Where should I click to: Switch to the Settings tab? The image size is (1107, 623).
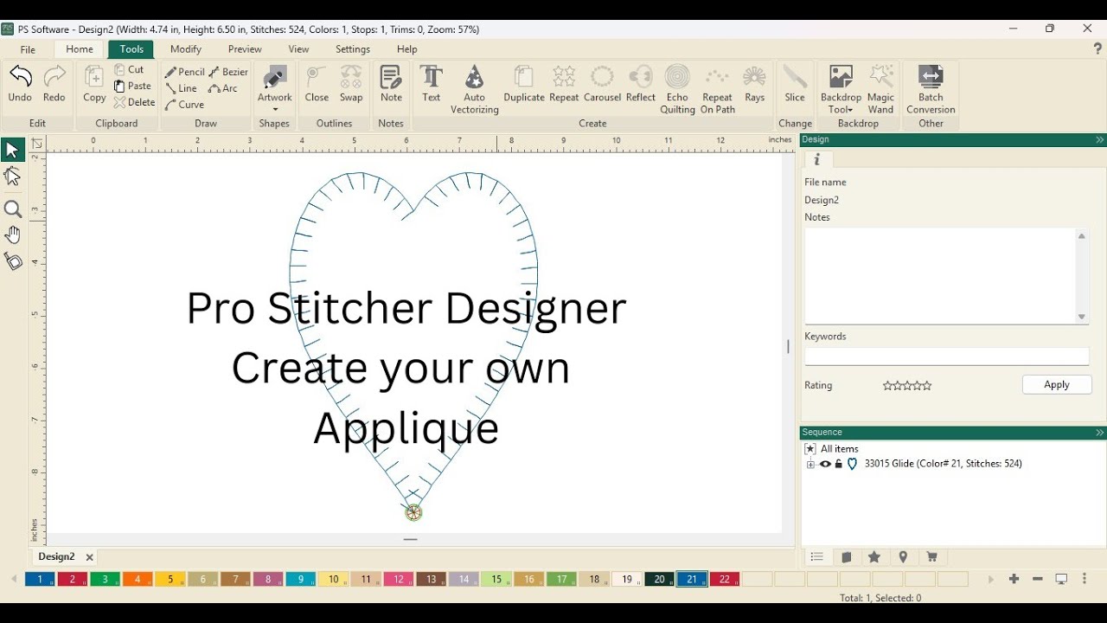pos(353,49)
